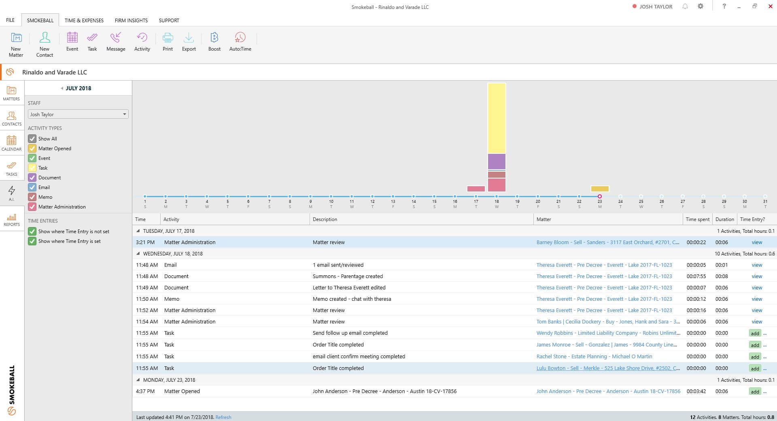Switch to the FIRM INSIGHTS tab
777x421 pixels.
(131, 20)
